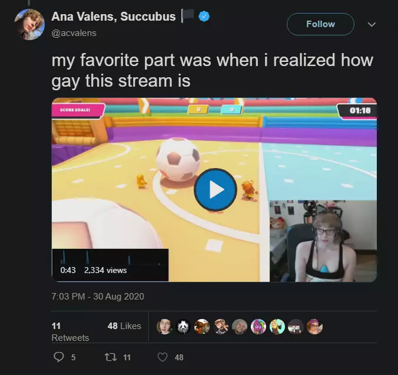This screenshot has height=375, width=398.
Task: Open the panda avatar liker's profile
Action: point(183,327)
